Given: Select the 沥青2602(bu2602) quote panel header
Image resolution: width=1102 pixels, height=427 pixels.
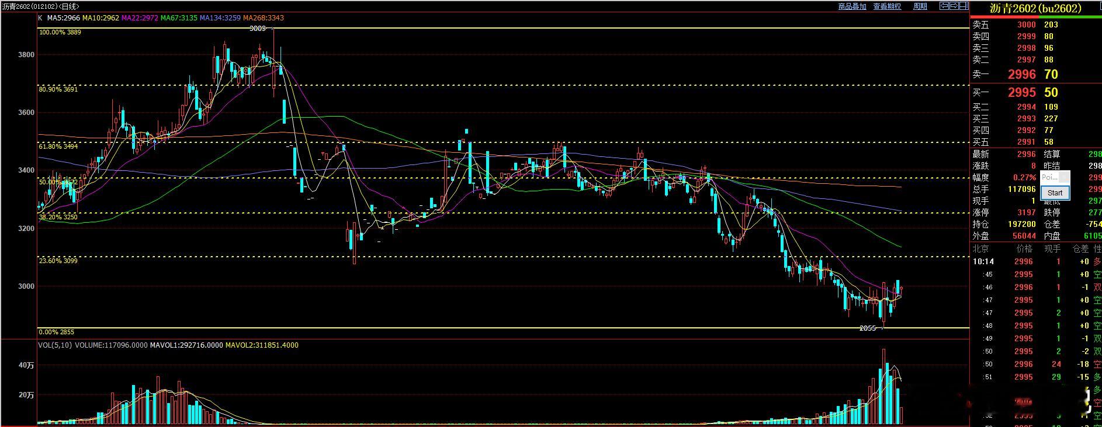Looking at the screenshot, I should tap(1035, 8).
